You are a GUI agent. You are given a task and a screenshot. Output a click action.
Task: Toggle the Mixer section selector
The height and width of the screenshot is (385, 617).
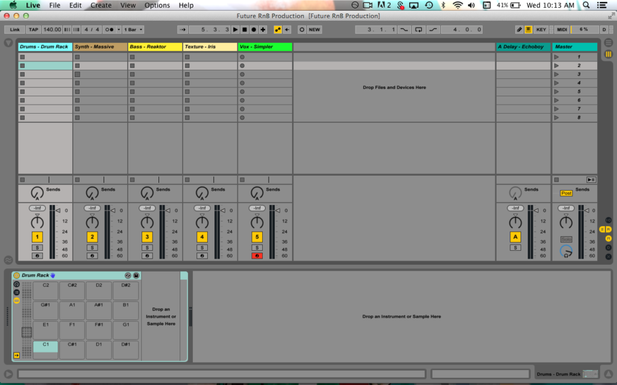(609, 238)
